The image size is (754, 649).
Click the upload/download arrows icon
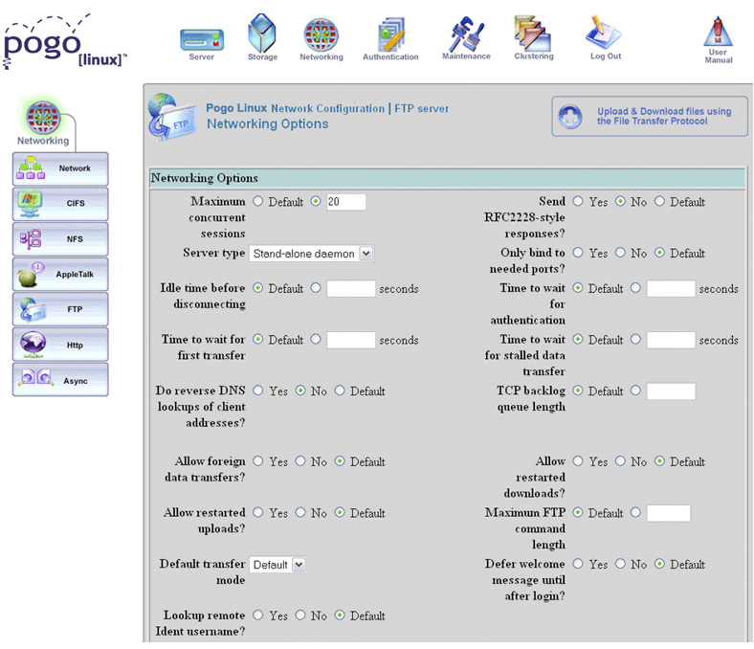(570, 117)
